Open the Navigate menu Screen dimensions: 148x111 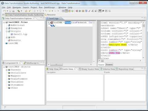click(17, 7)
